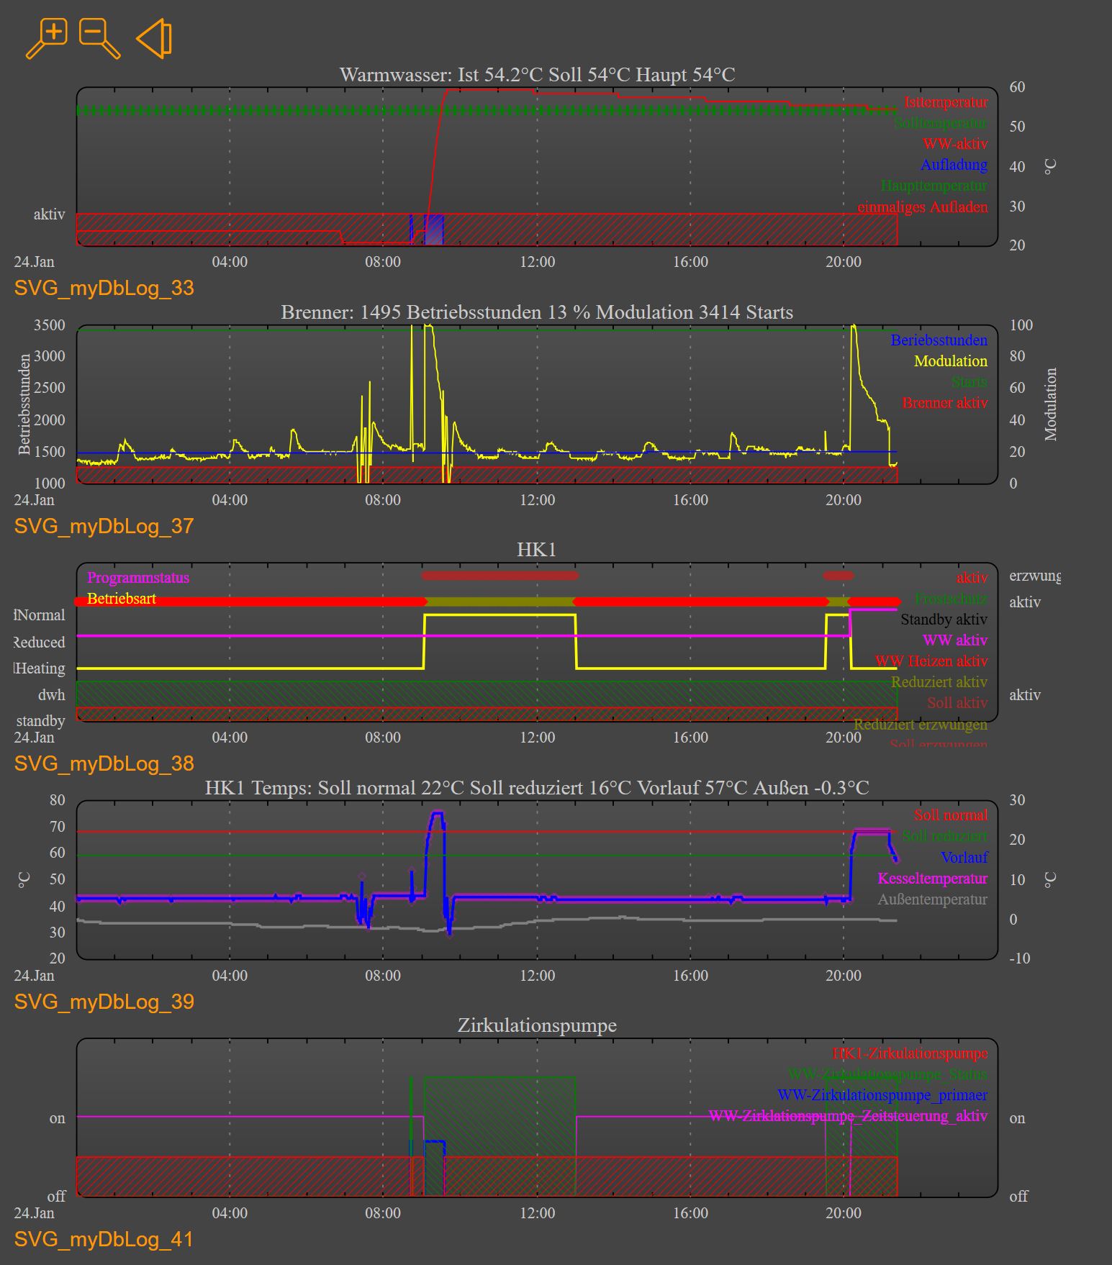This screenshot has width=1112, height=1265.
Task: Click the Warmwasser chart title
Action: (537, 75)
